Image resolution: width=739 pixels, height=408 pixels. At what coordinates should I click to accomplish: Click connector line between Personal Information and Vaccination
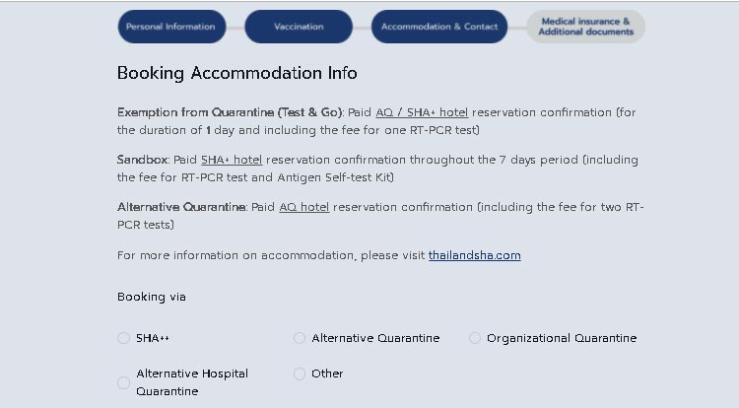point(235,27)
